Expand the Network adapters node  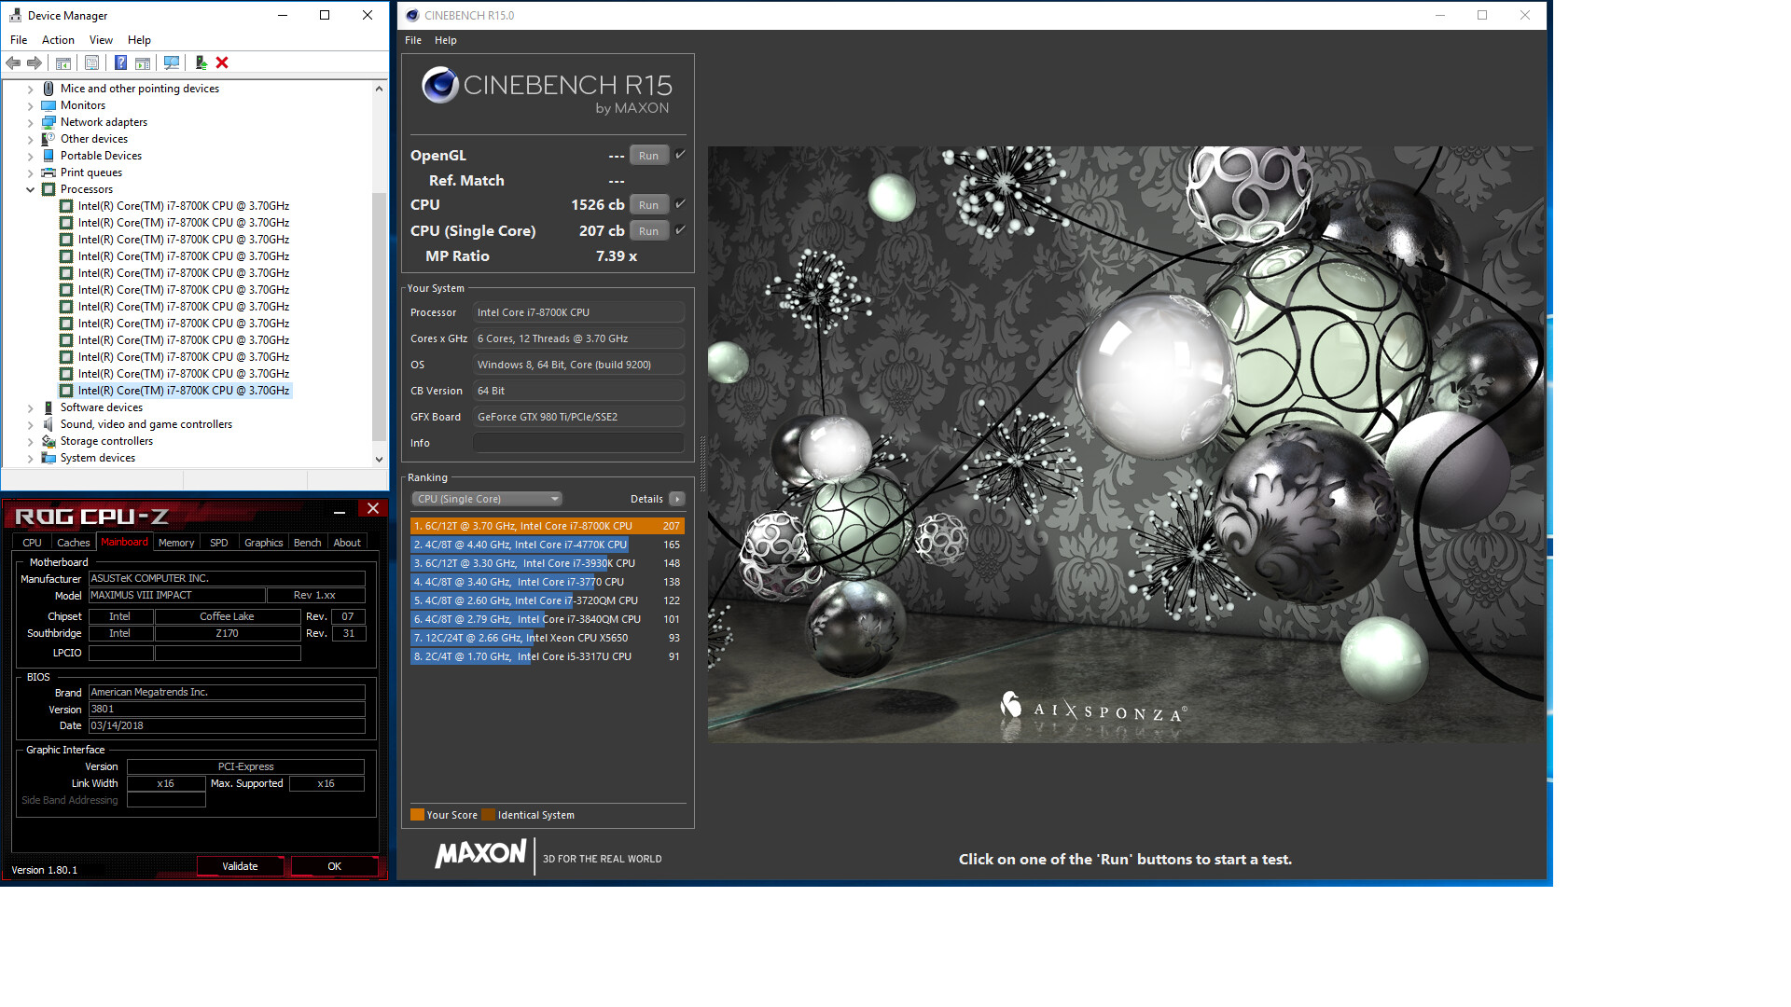coord(30,123)
